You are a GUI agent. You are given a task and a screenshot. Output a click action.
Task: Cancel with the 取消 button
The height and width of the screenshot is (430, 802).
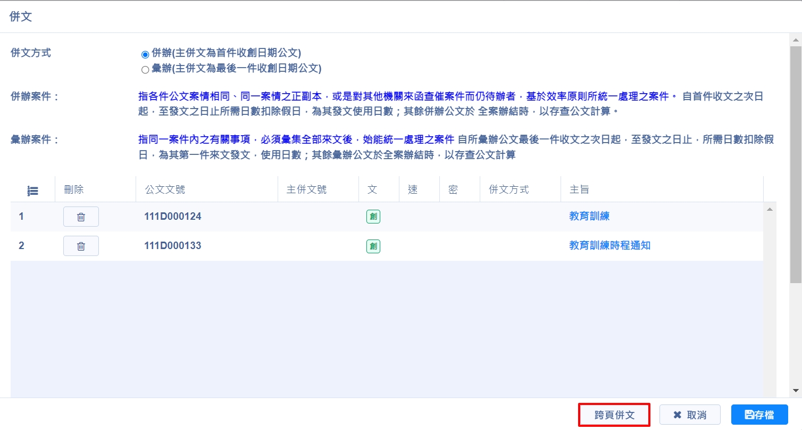click(690, 415)
